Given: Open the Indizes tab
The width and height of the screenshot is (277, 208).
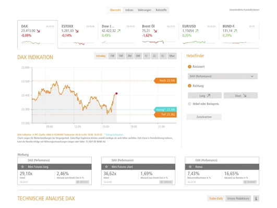Looking at the screenshot, I should (129, 10).
